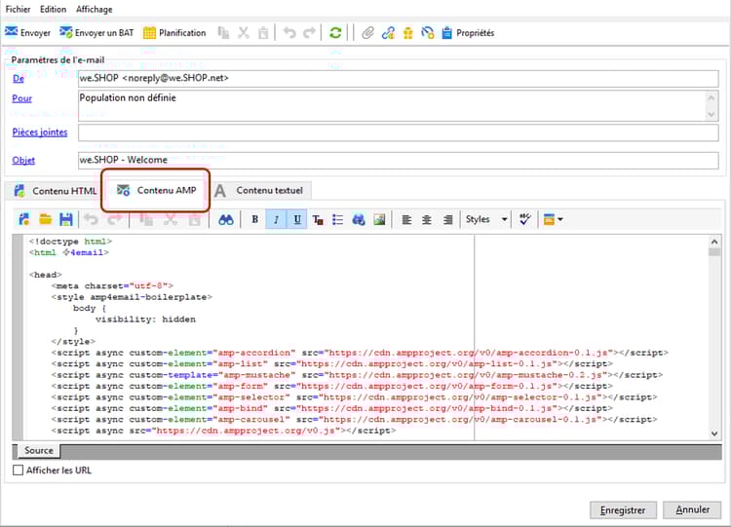Click the yellow gift icon in top toolbar

pyautogui.click(x=408, y=32)
